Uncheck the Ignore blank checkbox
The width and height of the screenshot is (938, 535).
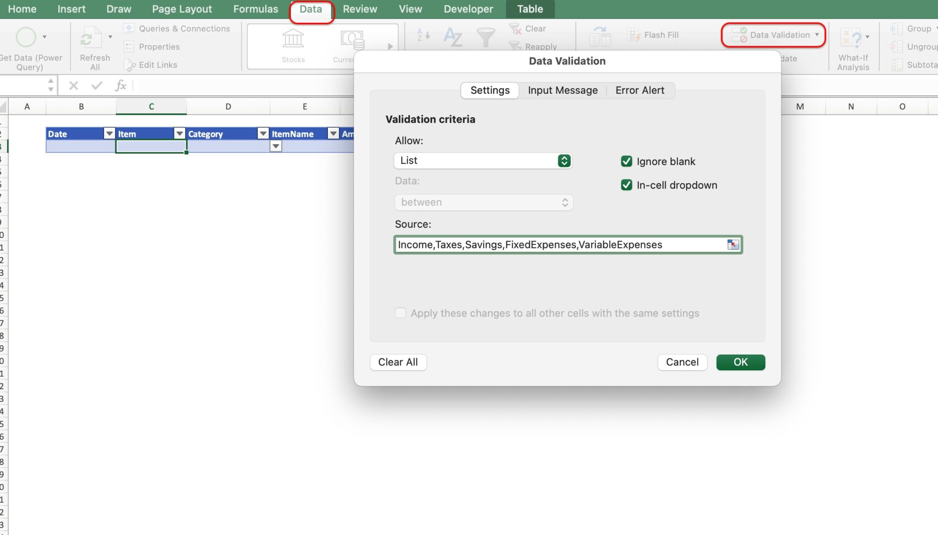tap(627, 161)
